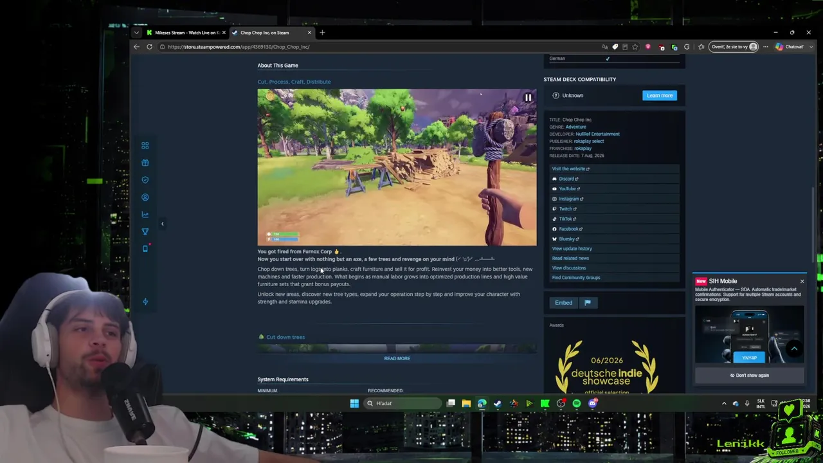Click View update history
Screen dimensions: 823x463
tap(572, 249)
